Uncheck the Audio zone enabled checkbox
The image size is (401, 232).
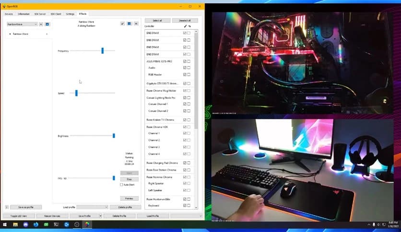[x=185, y=68]
